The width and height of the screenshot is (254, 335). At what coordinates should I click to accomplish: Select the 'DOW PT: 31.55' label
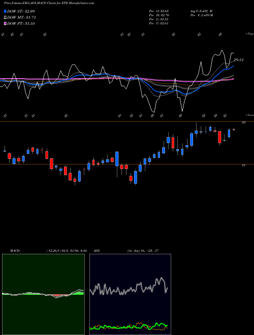[21, 23]
